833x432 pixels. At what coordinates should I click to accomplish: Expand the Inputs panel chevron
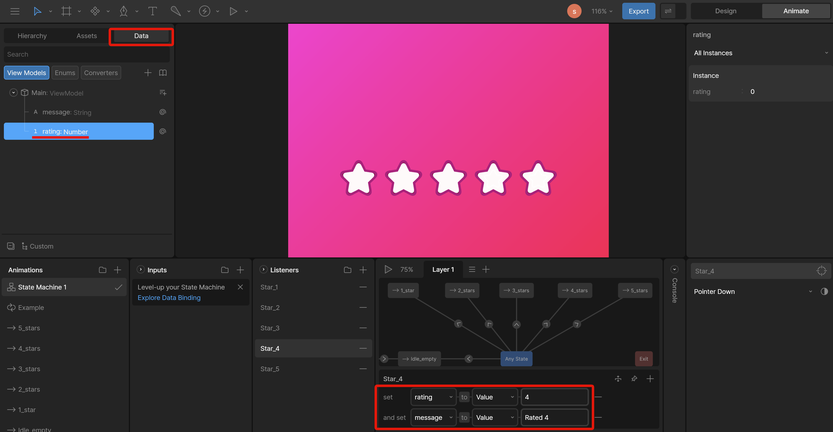pos(141,269)
